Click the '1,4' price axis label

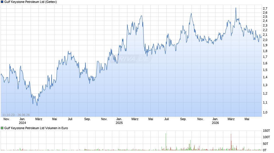pos(265,77)
